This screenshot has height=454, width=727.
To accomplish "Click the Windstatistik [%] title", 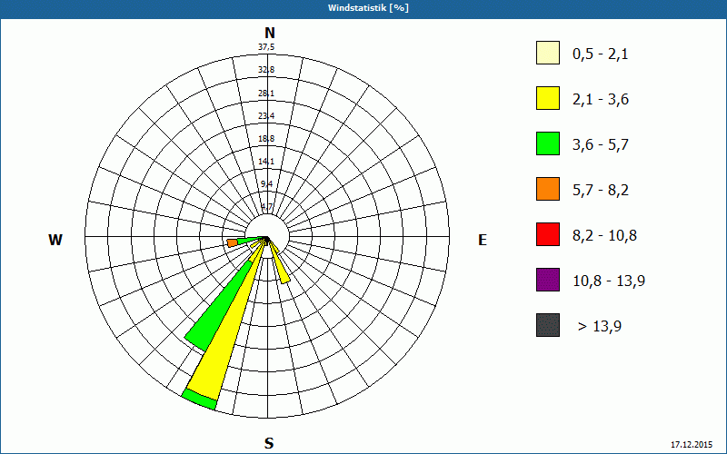I will coord(369,8).
